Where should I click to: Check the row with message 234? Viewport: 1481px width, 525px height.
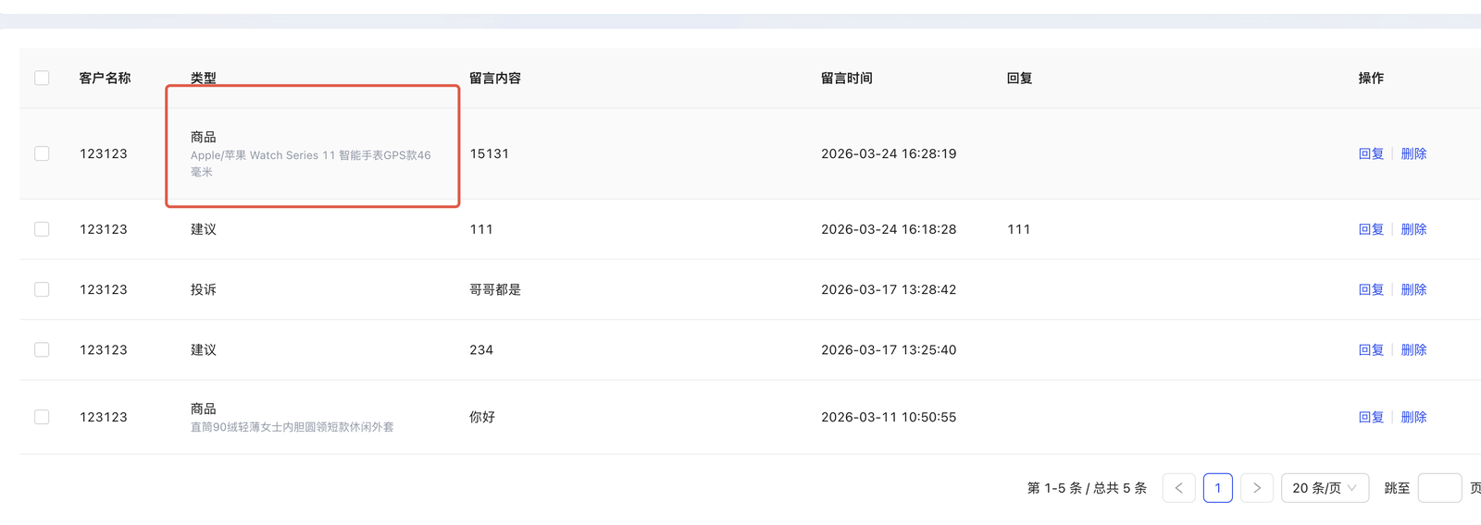pos(42,349)
